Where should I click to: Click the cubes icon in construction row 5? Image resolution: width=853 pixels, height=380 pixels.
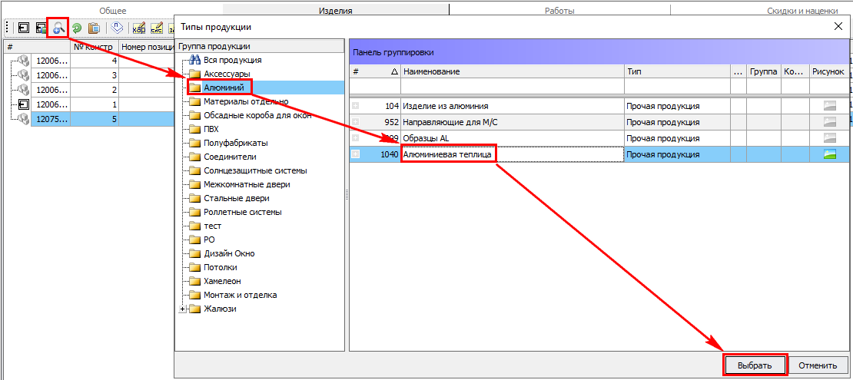tap(23, 118)
